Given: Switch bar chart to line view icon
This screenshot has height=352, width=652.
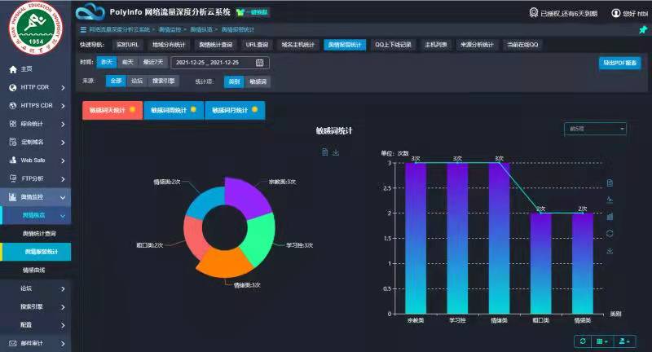Looking at the screenshot, I should (x=610, y=200).
